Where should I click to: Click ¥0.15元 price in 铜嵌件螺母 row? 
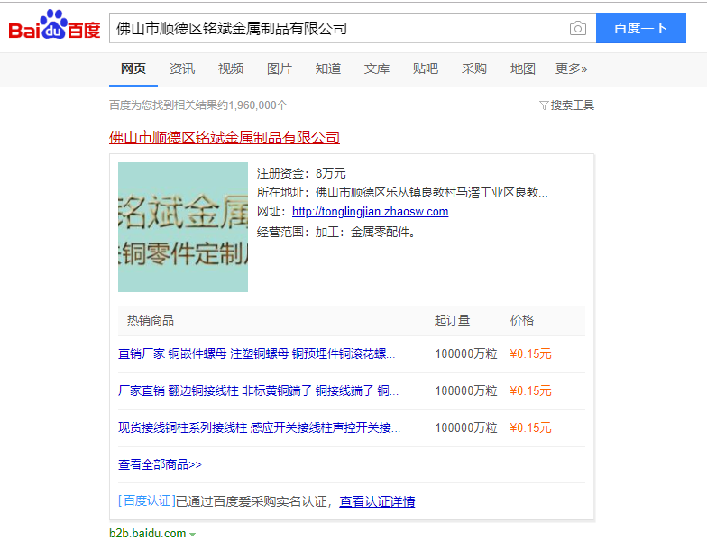coord(530,353)
